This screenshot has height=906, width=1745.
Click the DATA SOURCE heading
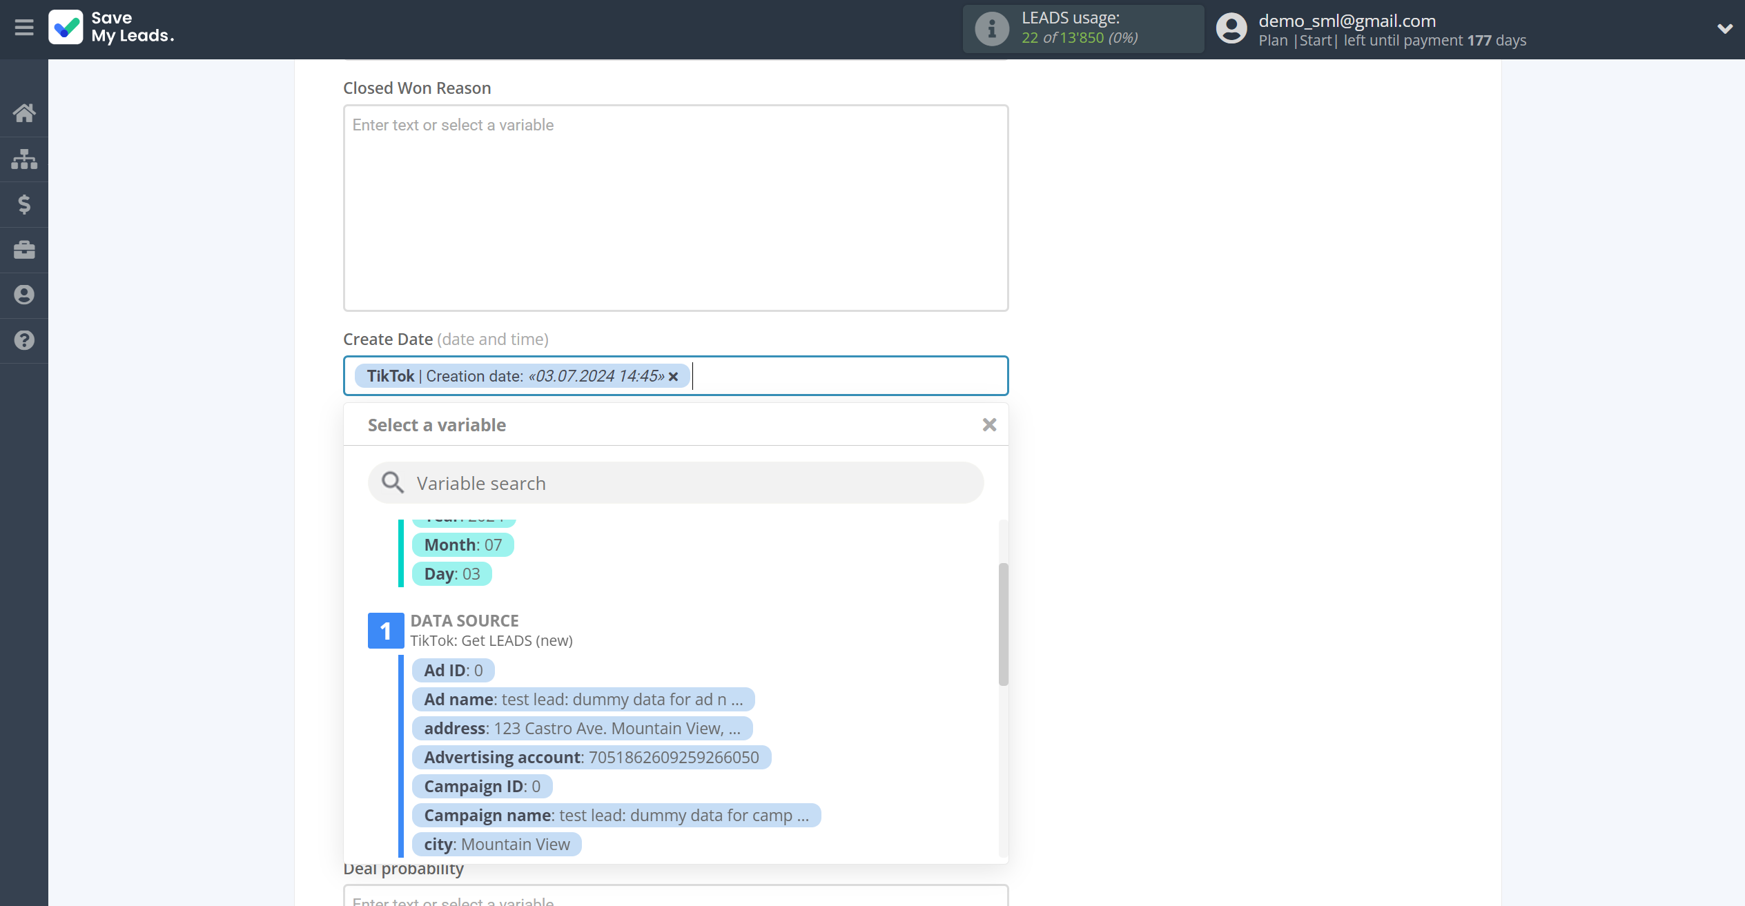point(465,620)
